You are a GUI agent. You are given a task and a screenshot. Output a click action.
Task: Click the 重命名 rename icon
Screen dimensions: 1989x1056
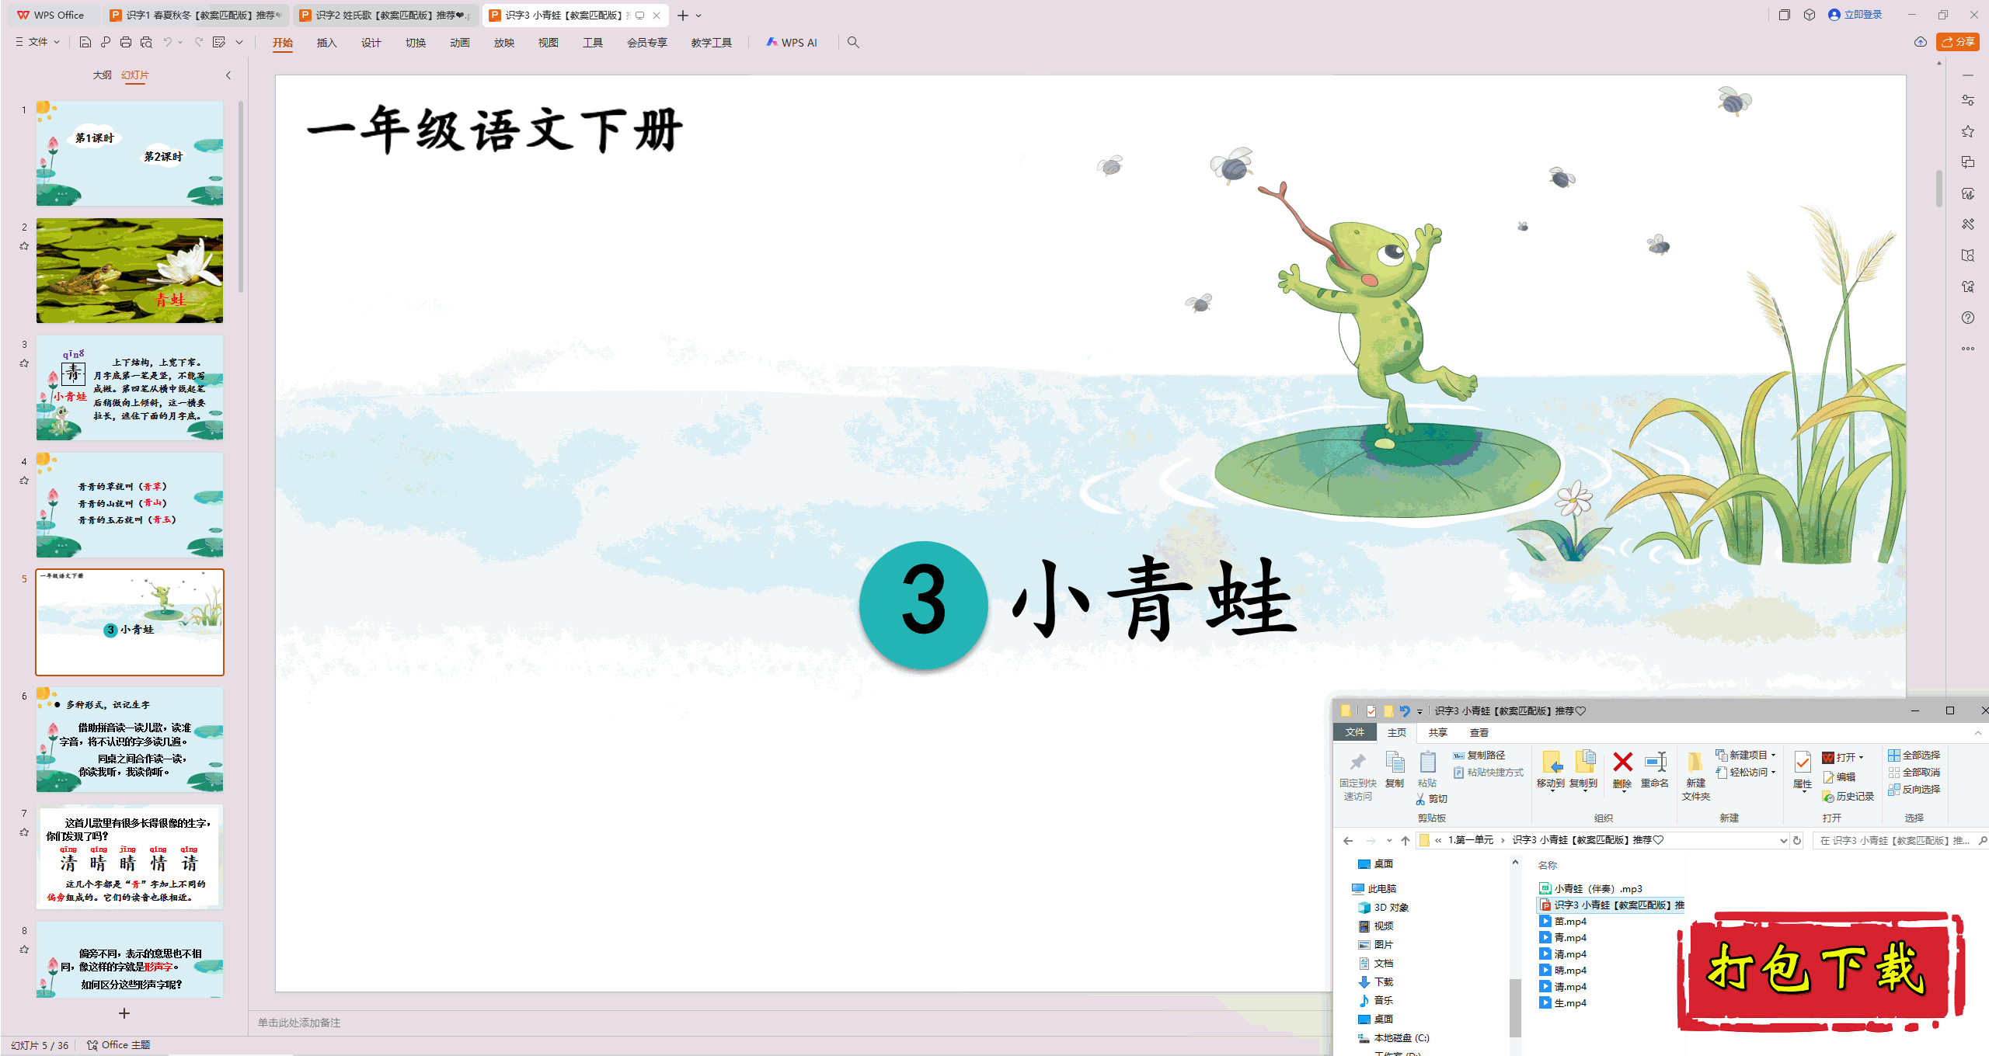tap(1655, 763)
